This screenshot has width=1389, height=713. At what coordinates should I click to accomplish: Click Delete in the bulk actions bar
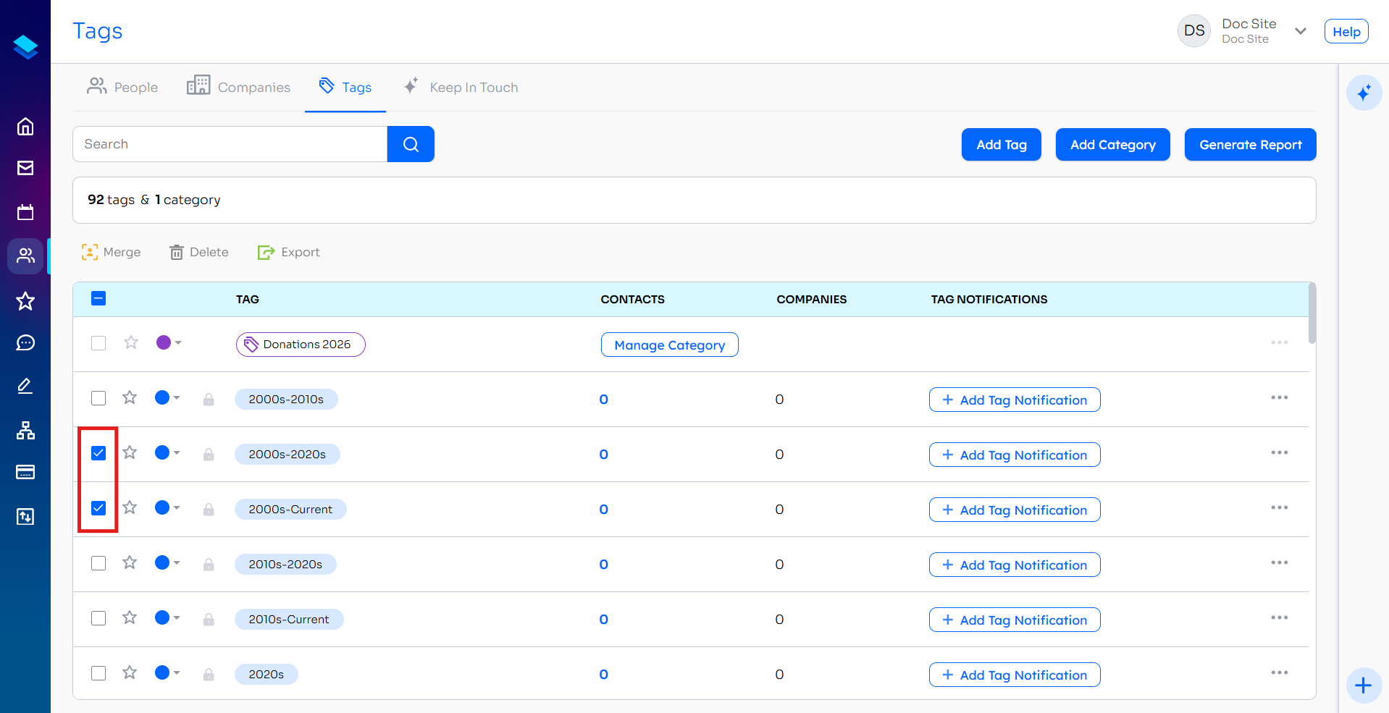coord(199,252)
